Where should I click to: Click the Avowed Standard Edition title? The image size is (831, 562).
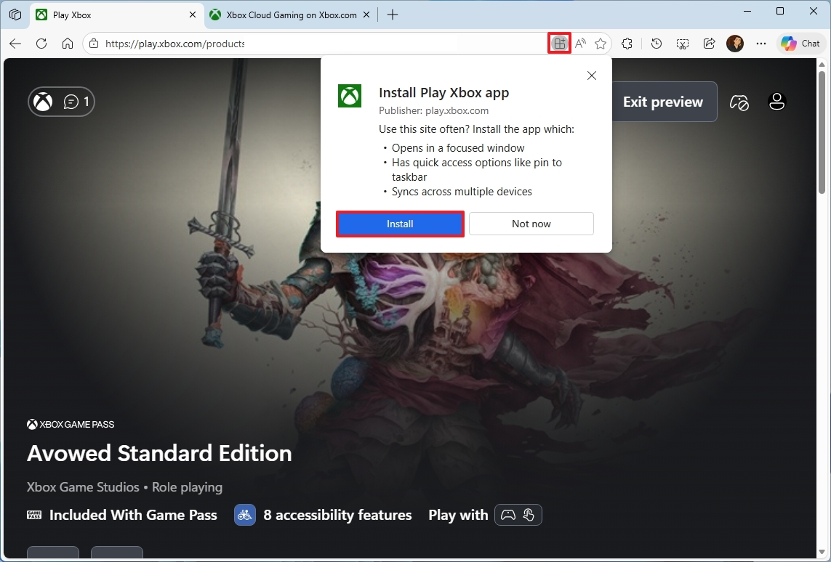(159, 454)
